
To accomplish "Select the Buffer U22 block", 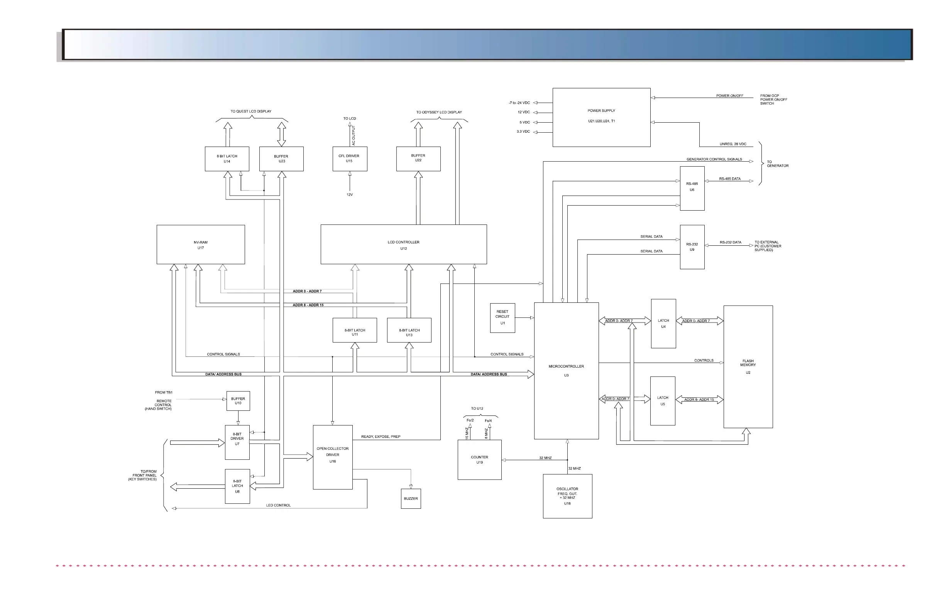I will tap(418, 159).
